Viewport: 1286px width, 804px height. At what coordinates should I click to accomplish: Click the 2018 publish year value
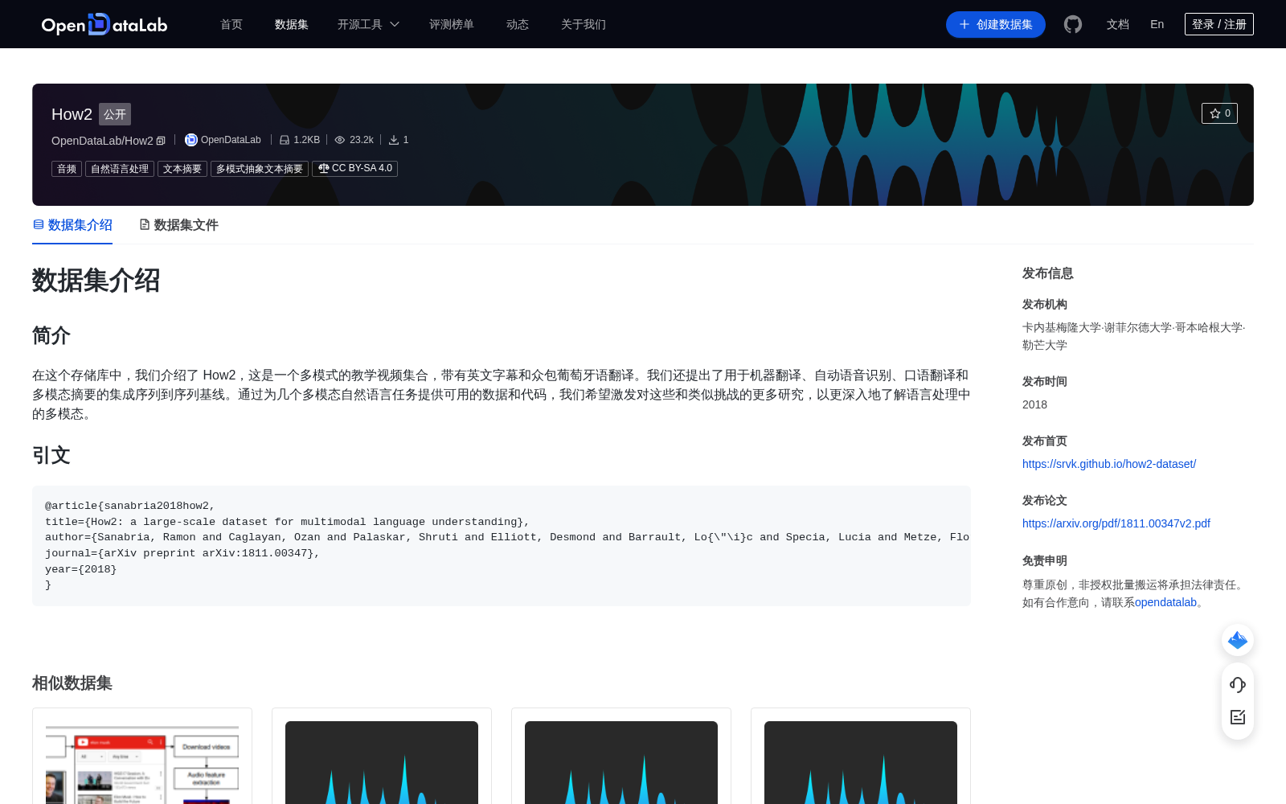click(1034, 404)
